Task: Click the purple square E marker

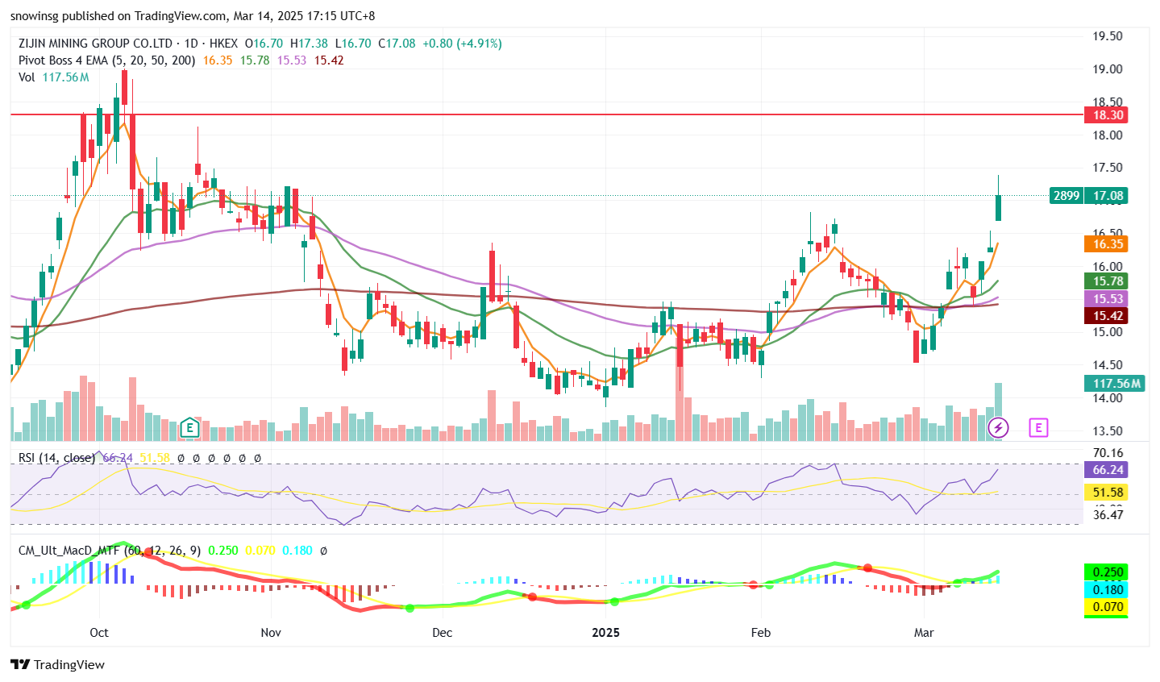Action: pos(1038,427)
